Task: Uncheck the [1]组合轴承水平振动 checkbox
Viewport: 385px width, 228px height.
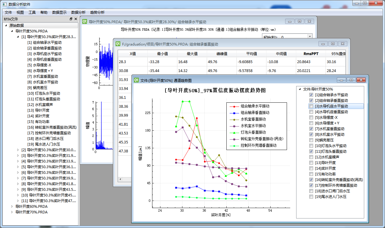Action: 312,95
